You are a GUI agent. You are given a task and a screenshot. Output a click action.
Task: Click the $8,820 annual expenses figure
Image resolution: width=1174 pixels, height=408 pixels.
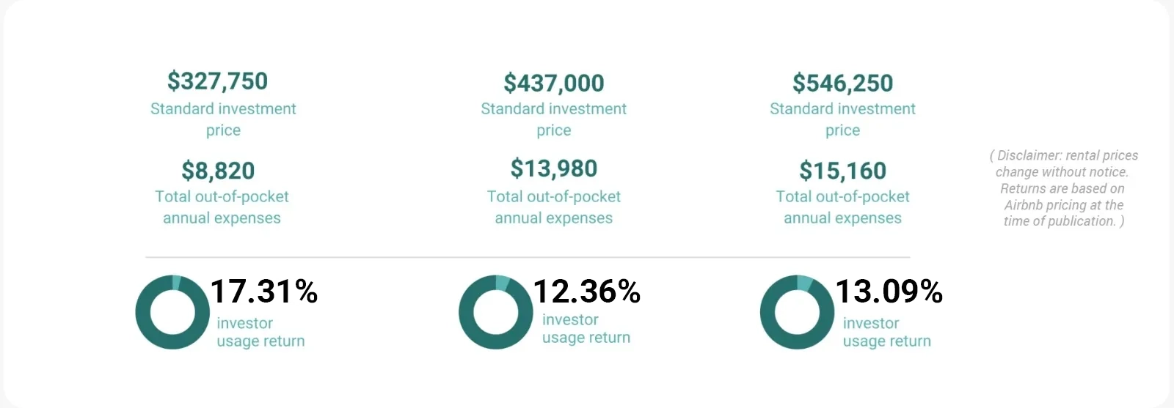click(x=218, y=171)
